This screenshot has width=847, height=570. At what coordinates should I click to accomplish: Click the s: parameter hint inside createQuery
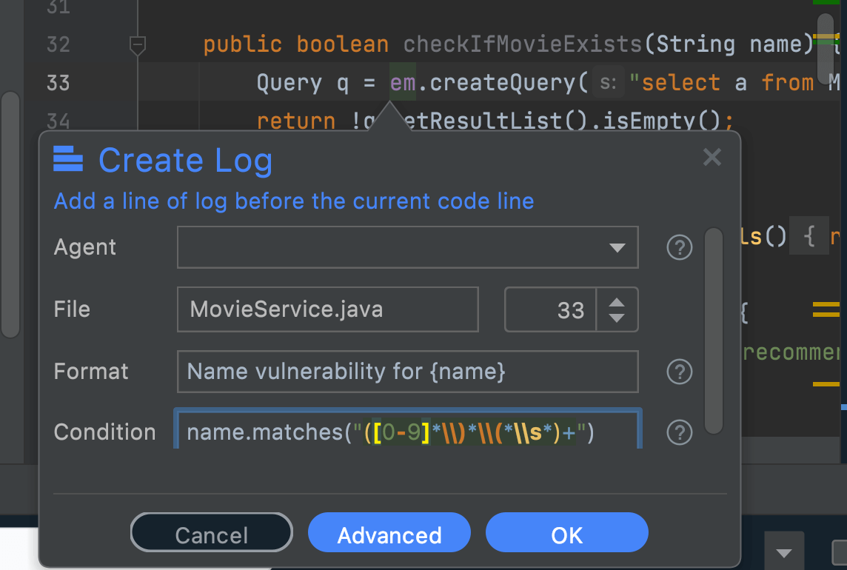pyautogui.click(x=607, y=82)
